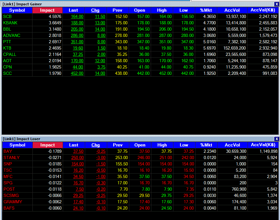280x220 pixels.
Task: Open ADVANC last price 286.00 link
Action: 77,35
